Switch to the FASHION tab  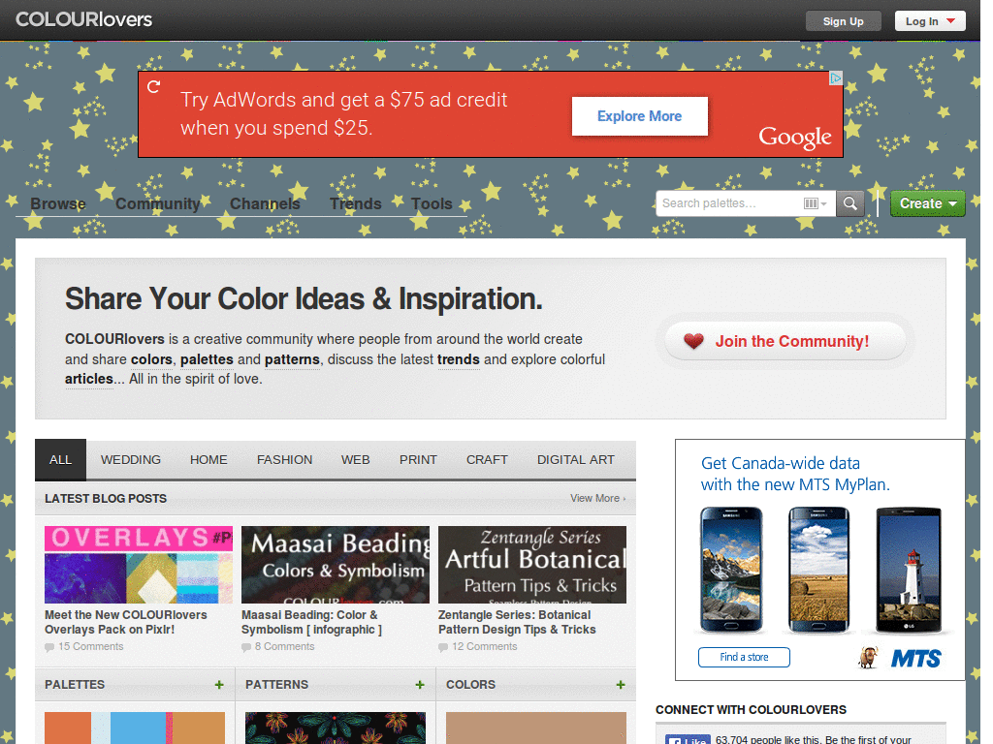pyautogui.click(x=284, y=460)
